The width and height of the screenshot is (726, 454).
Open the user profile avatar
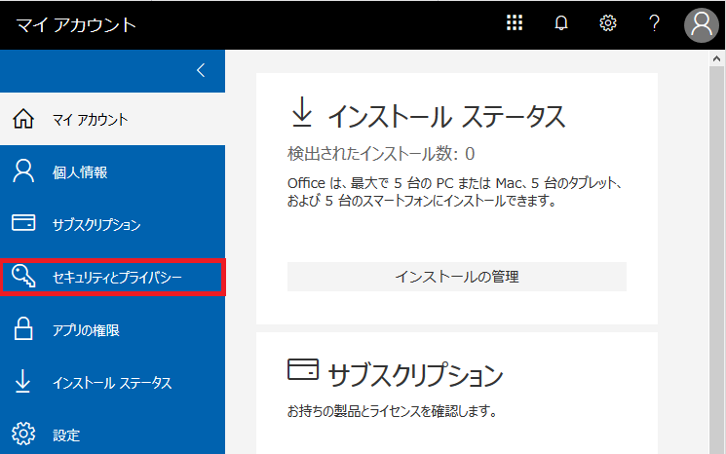pyautogui.click(x=701, y=24)
